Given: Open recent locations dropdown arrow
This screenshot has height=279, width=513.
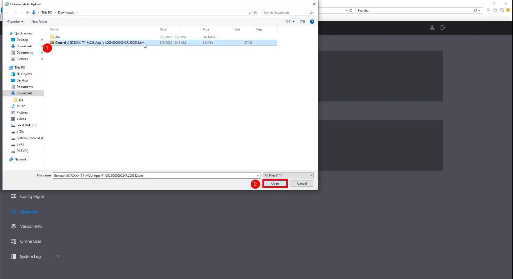Looking at the screenshot, I should pos(22,13).
